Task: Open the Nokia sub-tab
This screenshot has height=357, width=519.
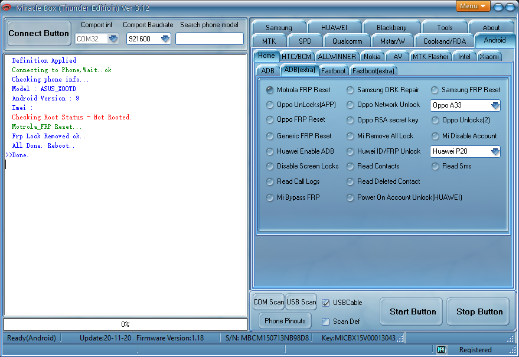Action: coord(372,57)
